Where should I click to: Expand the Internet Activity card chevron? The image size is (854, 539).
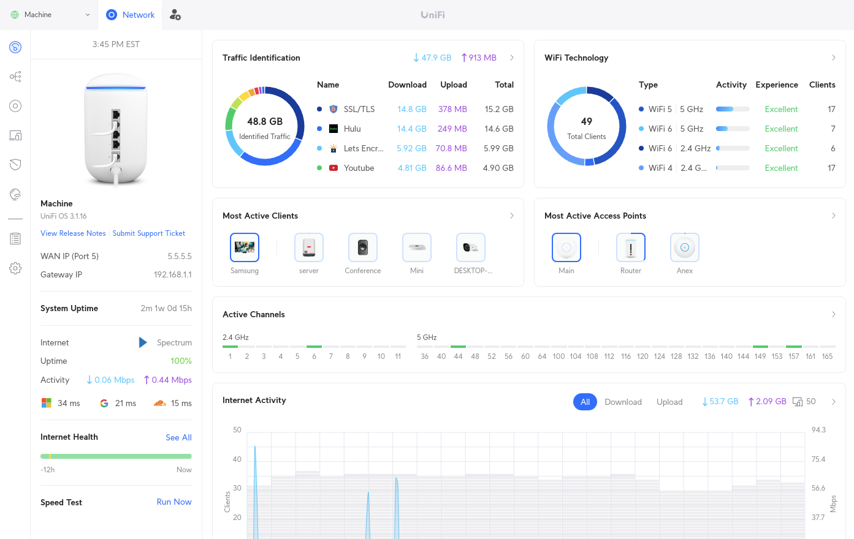834,402
